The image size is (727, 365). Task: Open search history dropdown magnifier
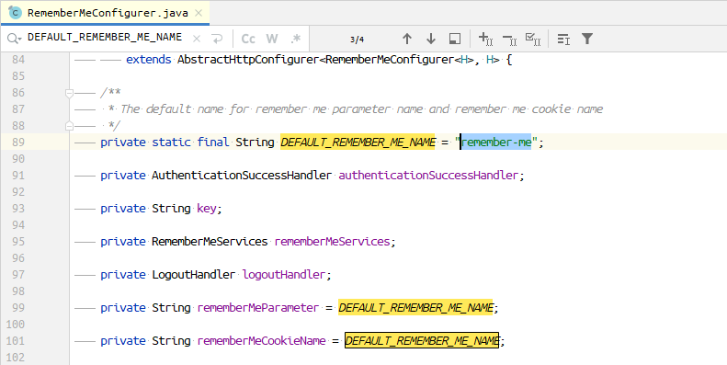pos(14,39)
